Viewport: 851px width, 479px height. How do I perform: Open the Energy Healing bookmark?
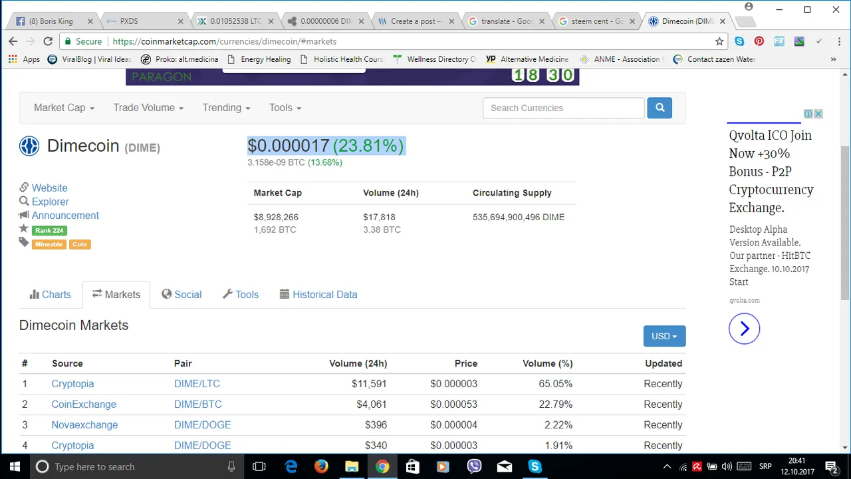pyautogui.click(x=259, y=59)
